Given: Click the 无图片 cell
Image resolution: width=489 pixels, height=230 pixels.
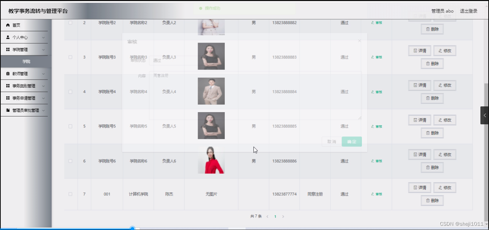Looking at the screenshot, I should (x=211, y=194).
